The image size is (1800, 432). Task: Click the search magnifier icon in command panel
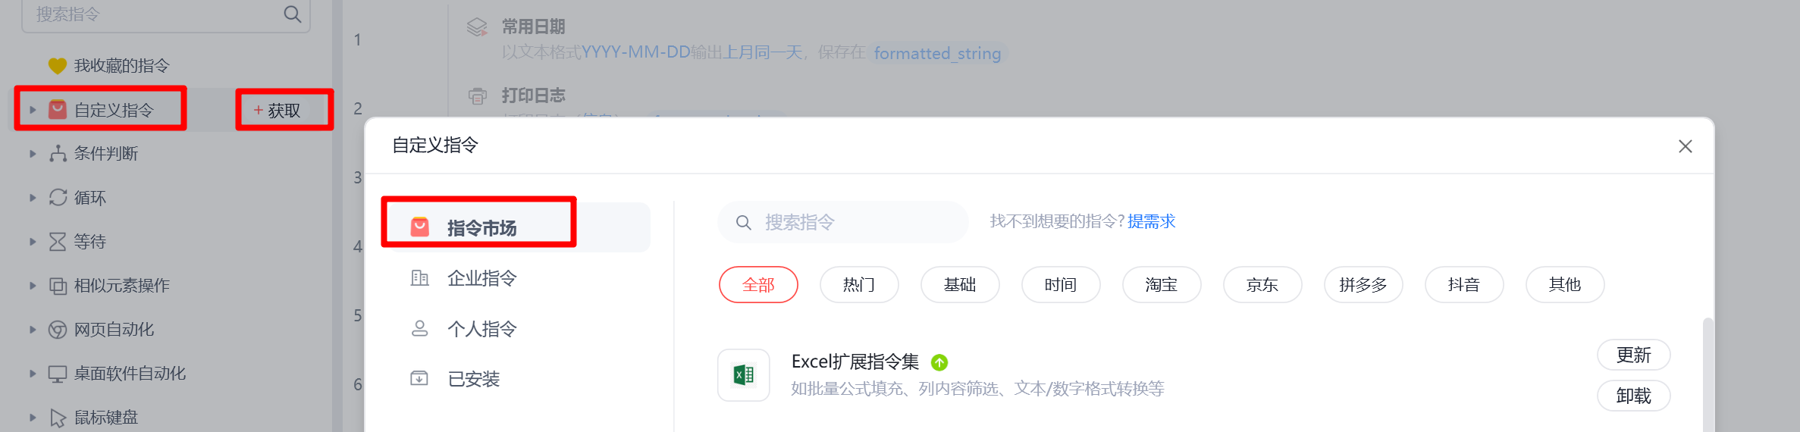[292, 14]
